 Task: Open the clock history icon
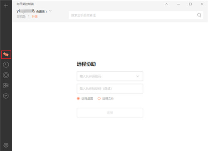(6, 65)
